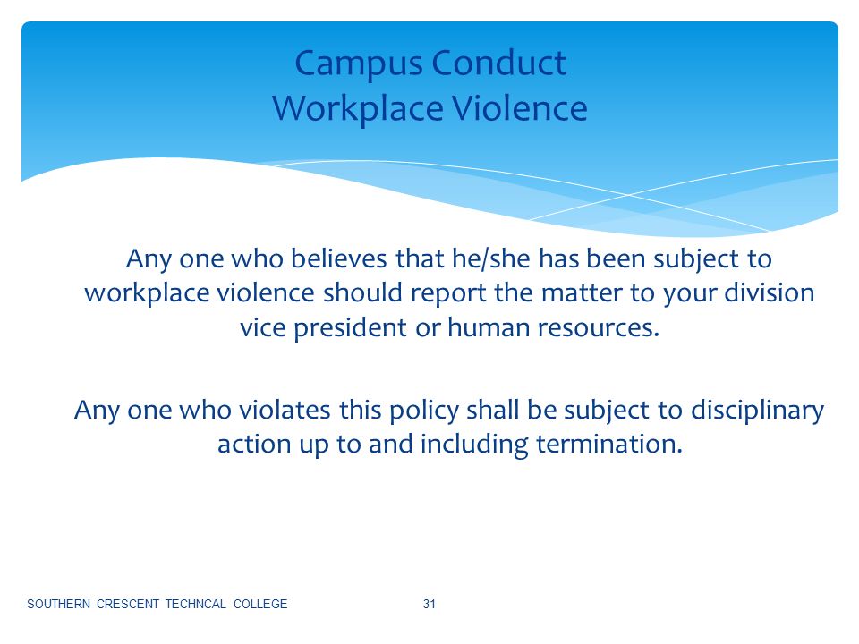
Task: Click the line 'vice president or human resources.'
Action: pos(450,328)
